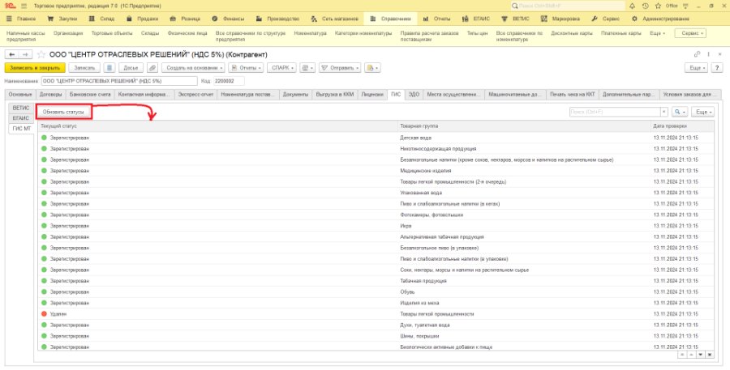This screenshot has width=730, height=370.
Task: Click Обновить статусы button
Action: (63, 112)
